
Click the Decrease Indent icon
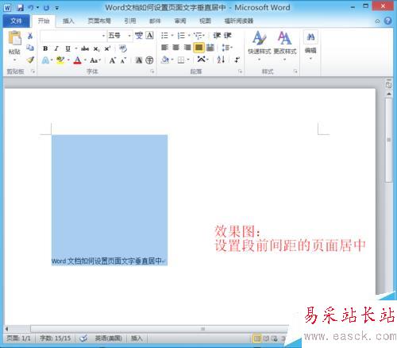217,35
